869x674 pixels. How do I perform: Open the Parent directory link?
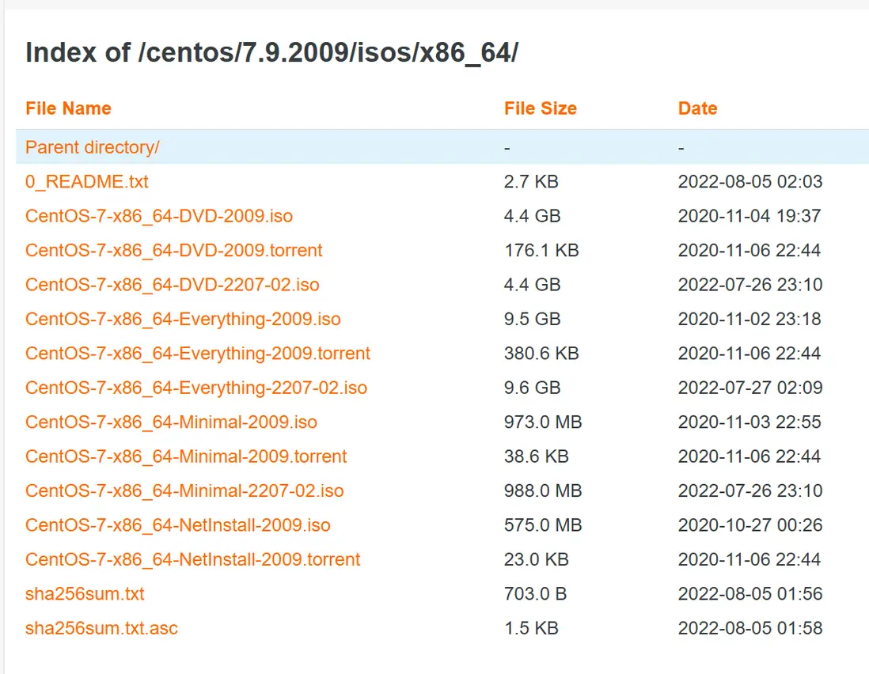(x=93, y=147)
